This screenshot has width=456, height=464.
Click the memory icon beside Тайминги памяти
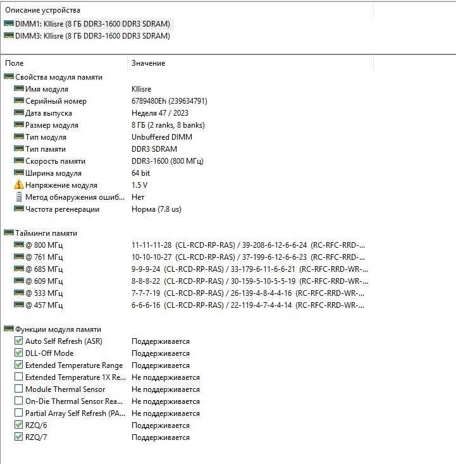pos(9,233)
